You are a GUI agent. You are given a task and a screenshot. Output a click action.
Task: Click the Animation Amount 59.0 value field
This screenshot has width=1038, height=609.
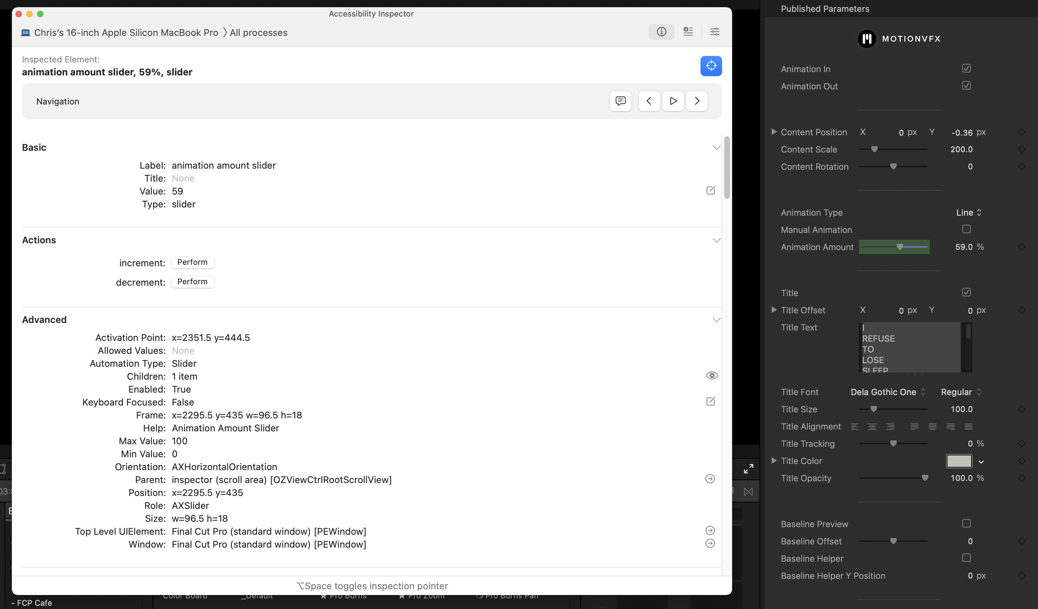click(964, 247)
